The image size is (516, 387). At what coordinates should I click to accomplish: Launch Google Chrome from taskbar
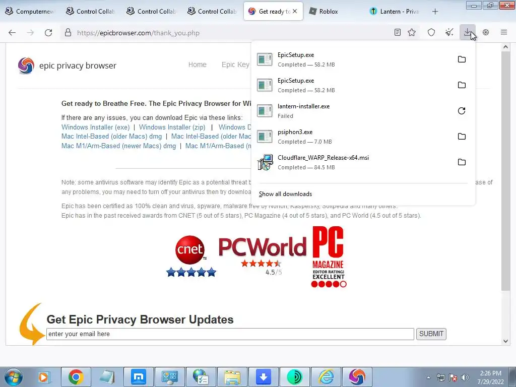[x=76, y=377]
